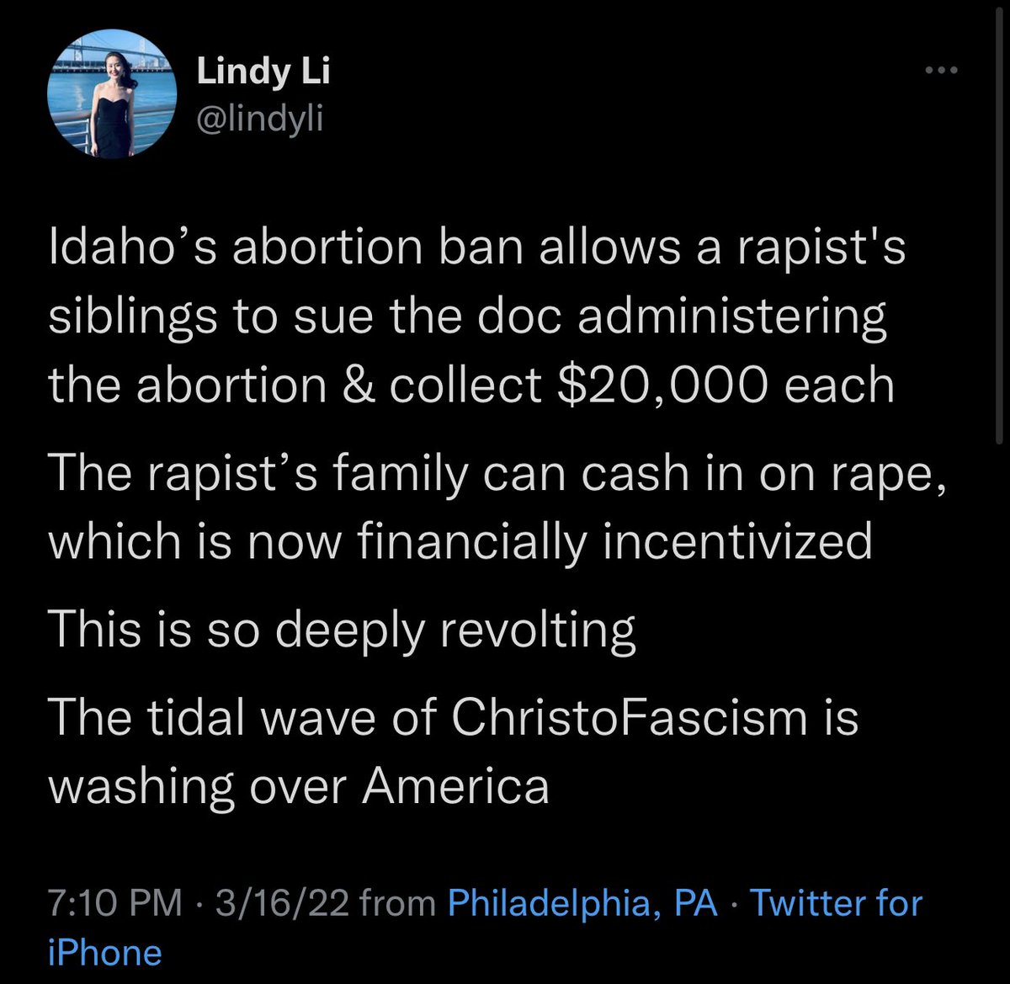Screen dimensions: 1010x984
Task: Select the "iPhone" word on the last line
Action: coord(104,953)
